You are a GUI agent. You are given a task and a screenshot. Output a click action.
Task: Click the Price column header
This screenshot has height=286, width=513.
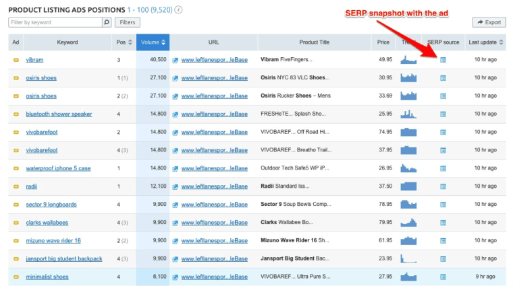(383, 42)
